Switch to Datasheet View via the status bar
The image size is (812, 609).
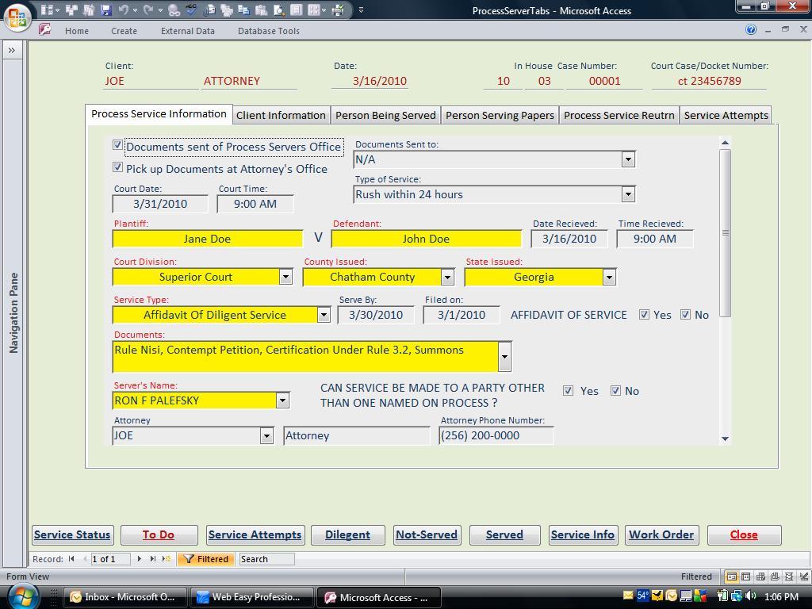coord(745,576)
